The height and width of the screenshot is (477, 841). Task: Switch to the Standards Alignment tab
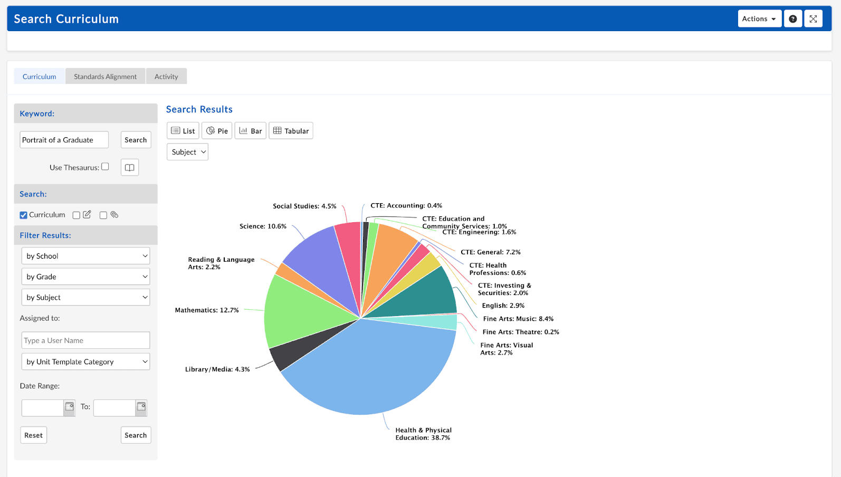[105, 77]
